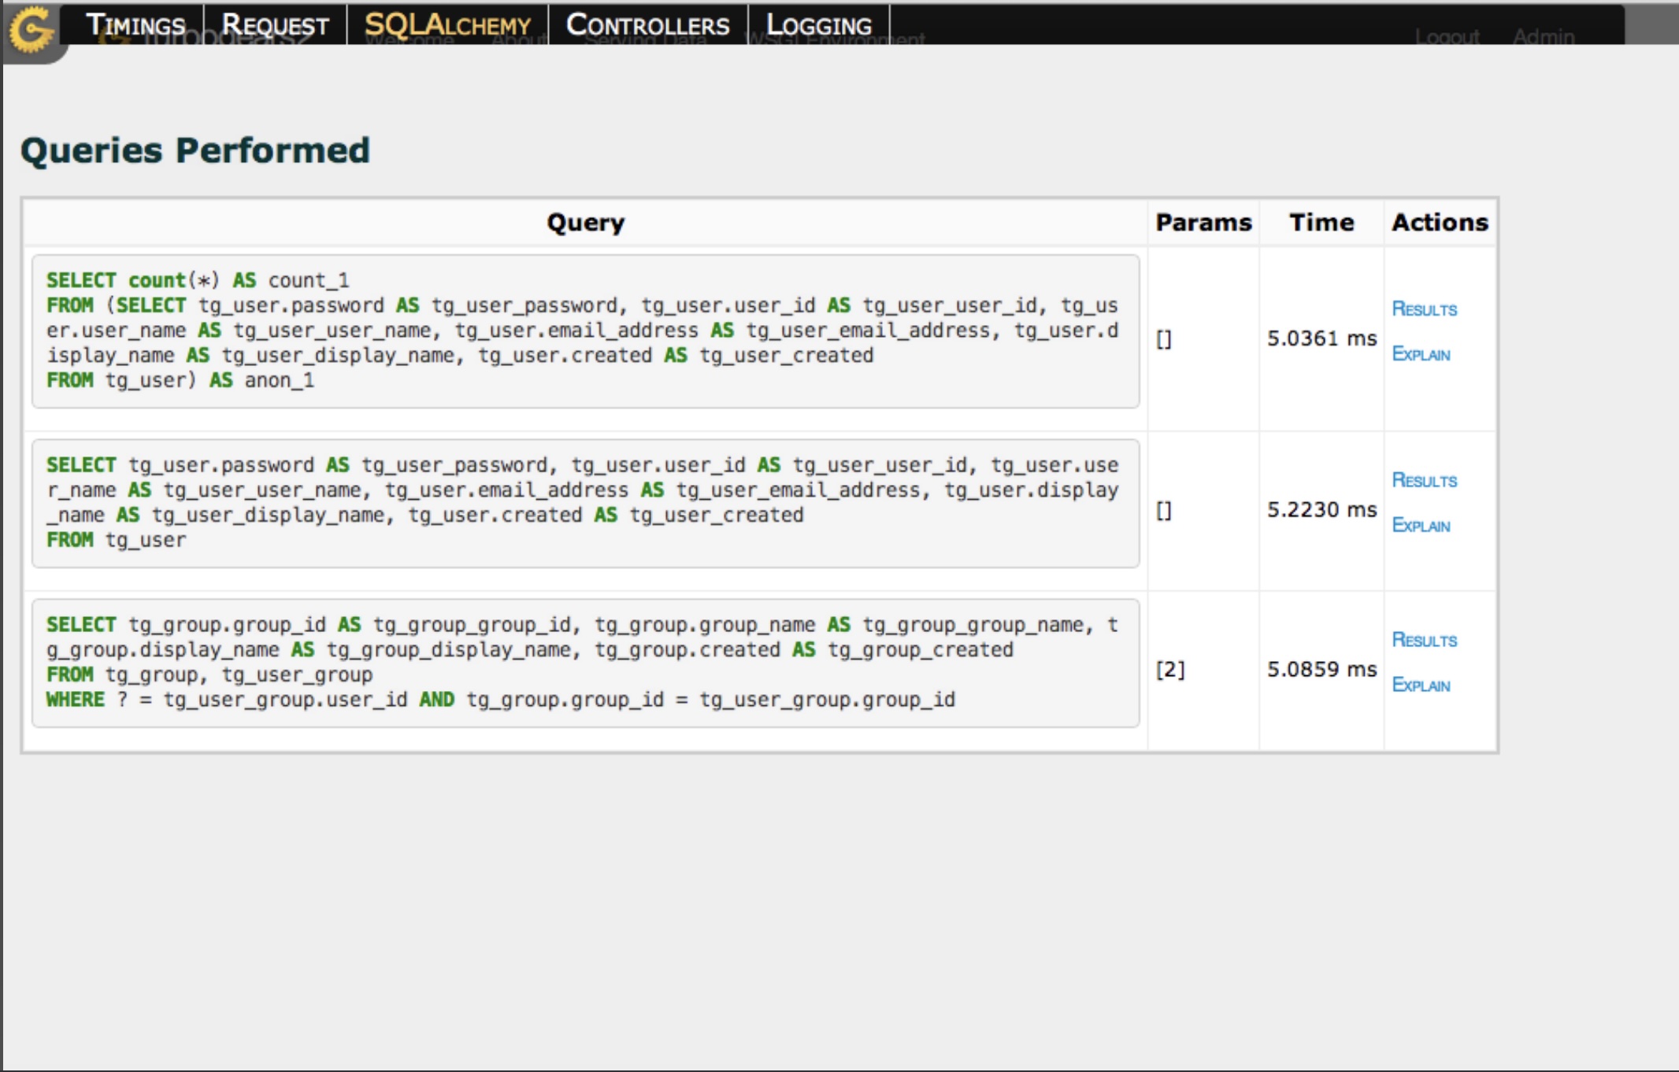Screen dimensions: 1679x1072
Task: Switch to the Controllers tab
Action: (x=647, y=25)
